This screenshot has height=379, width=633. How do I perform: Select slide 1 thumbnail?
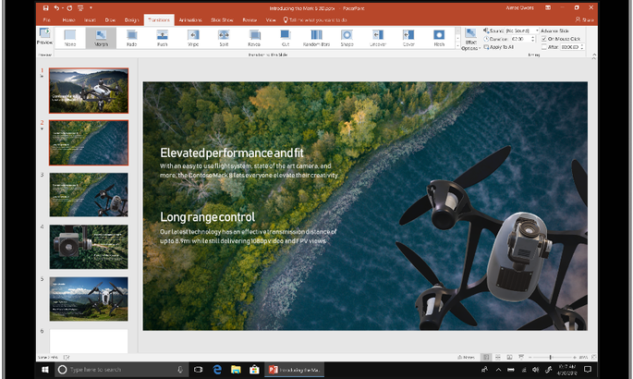89,91
